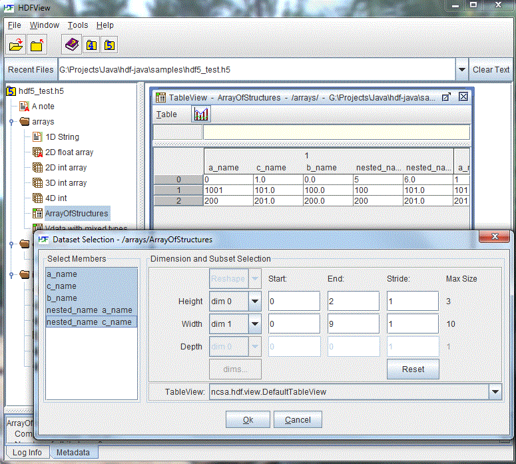Open the Recent Files path dropdown
This screenshot has width=516, height=464.
[461, 69]
